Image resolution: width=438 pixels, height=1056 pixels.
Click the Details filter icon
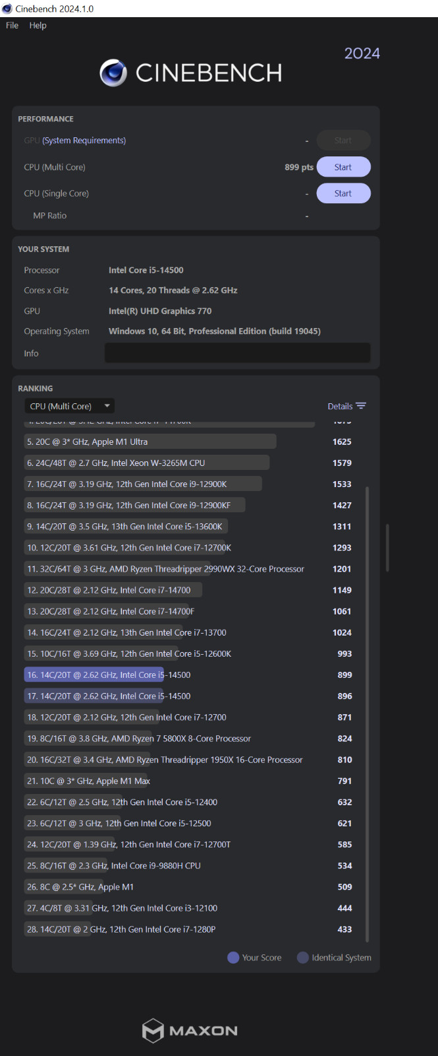pos(361,406)
